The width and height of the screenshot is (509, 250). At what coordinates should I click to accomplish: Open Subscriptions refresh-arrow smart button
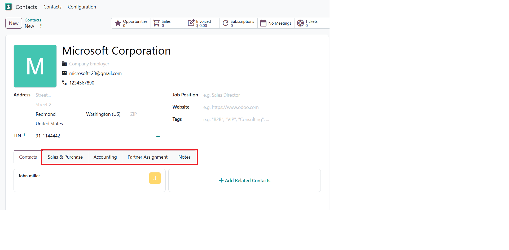coord(239,23)
